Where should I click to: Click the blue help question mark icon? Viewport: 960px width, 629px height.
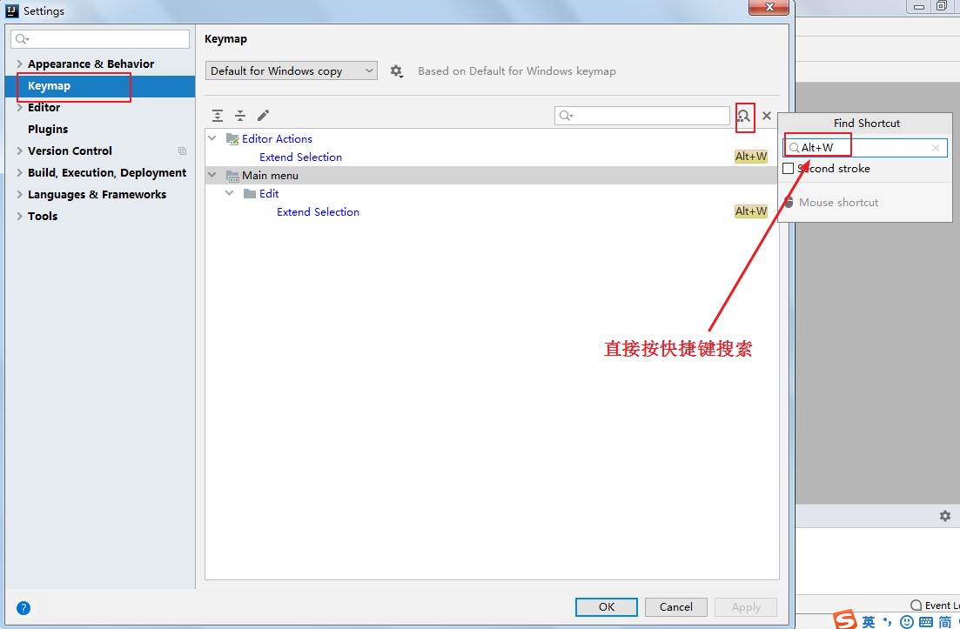[23, 607]
